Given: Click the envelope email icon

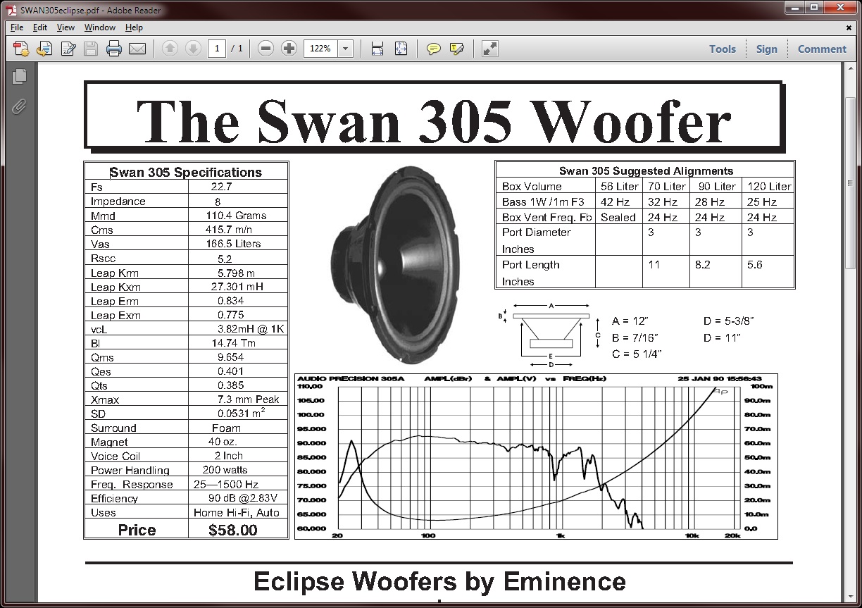Looking at the screenshot, I should tap(137, 49).
